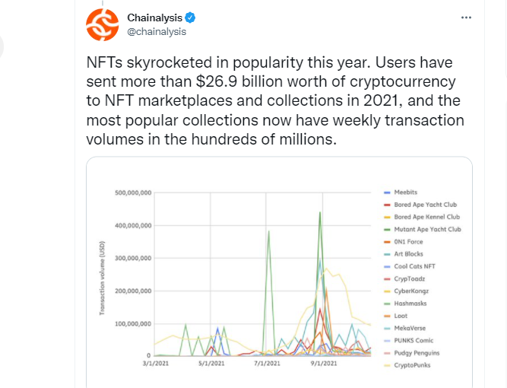Click the 0N1 Force legend marker
This screenshot has height=388, width=507.
tap(387, 242)
